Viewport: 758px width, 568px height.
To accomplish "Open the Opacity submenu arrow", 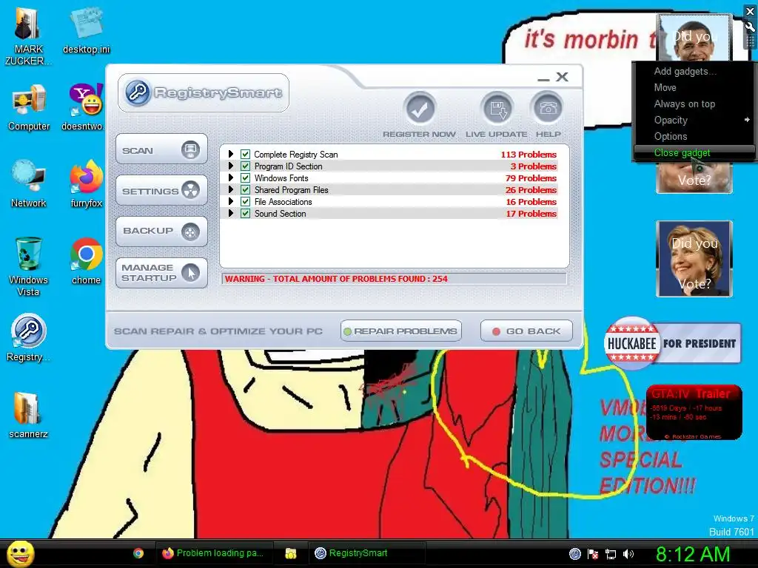I will (x=747, y=120).
